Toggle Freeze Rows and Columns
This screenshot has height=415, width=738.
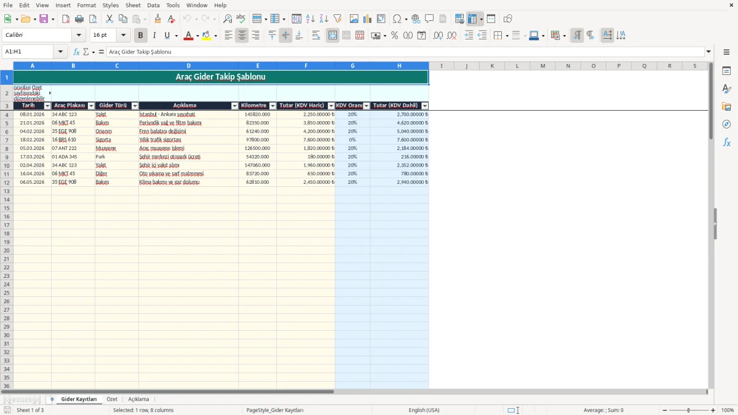click(472, 19)
